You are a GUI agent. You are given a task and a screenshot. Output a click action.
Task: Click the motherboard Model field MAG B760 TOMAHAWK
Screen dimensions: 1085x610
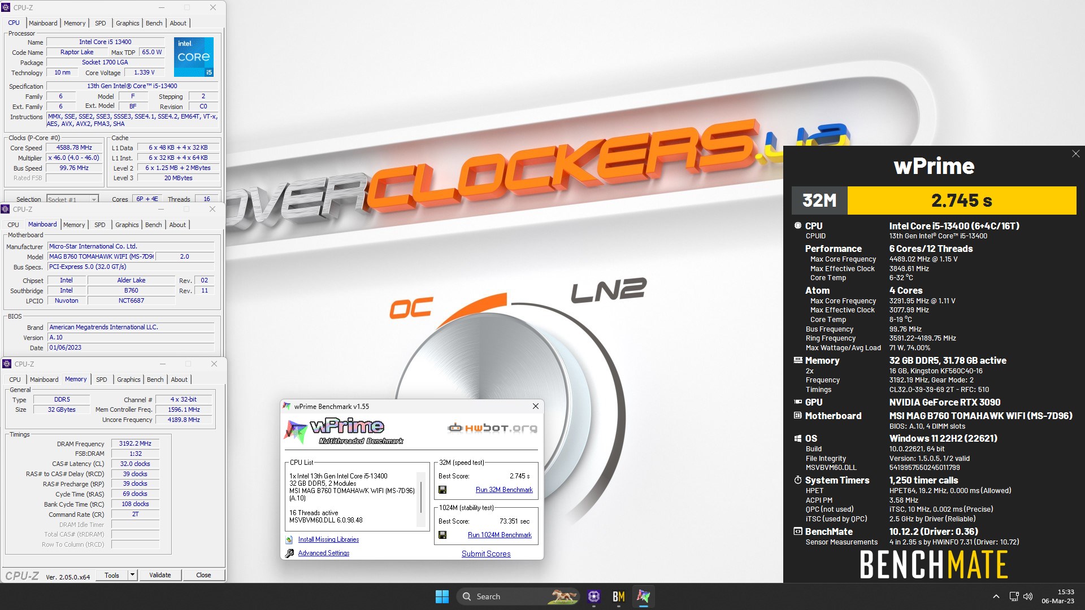[101, 256]
